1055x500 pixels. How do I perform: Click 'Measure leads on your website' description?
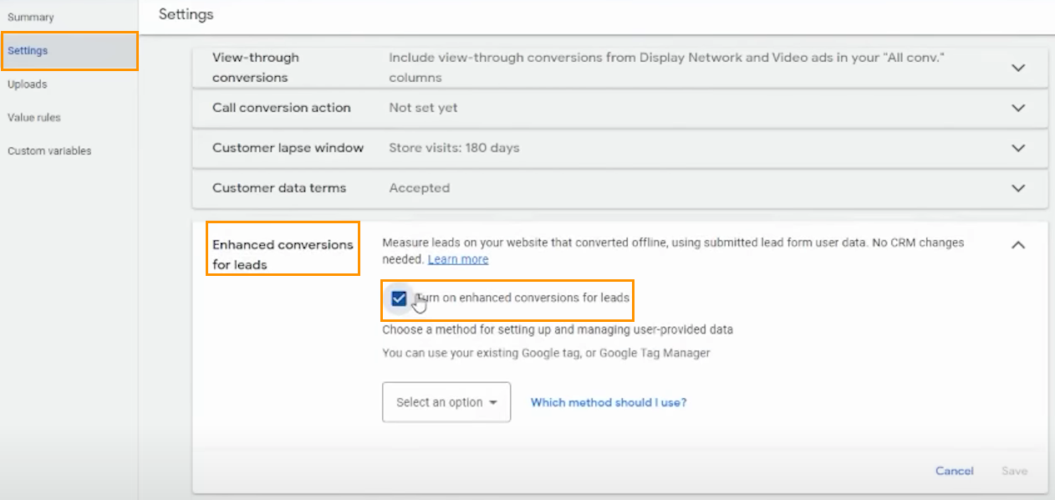(x=673, y=251)
